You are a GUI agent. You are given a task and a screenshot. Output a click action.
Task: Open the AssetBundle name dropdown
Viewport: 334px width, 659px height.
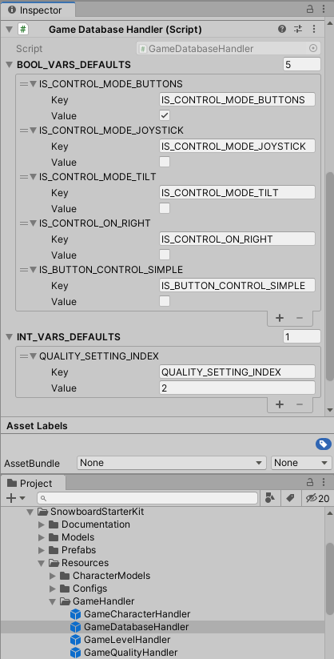coord(172,463)
